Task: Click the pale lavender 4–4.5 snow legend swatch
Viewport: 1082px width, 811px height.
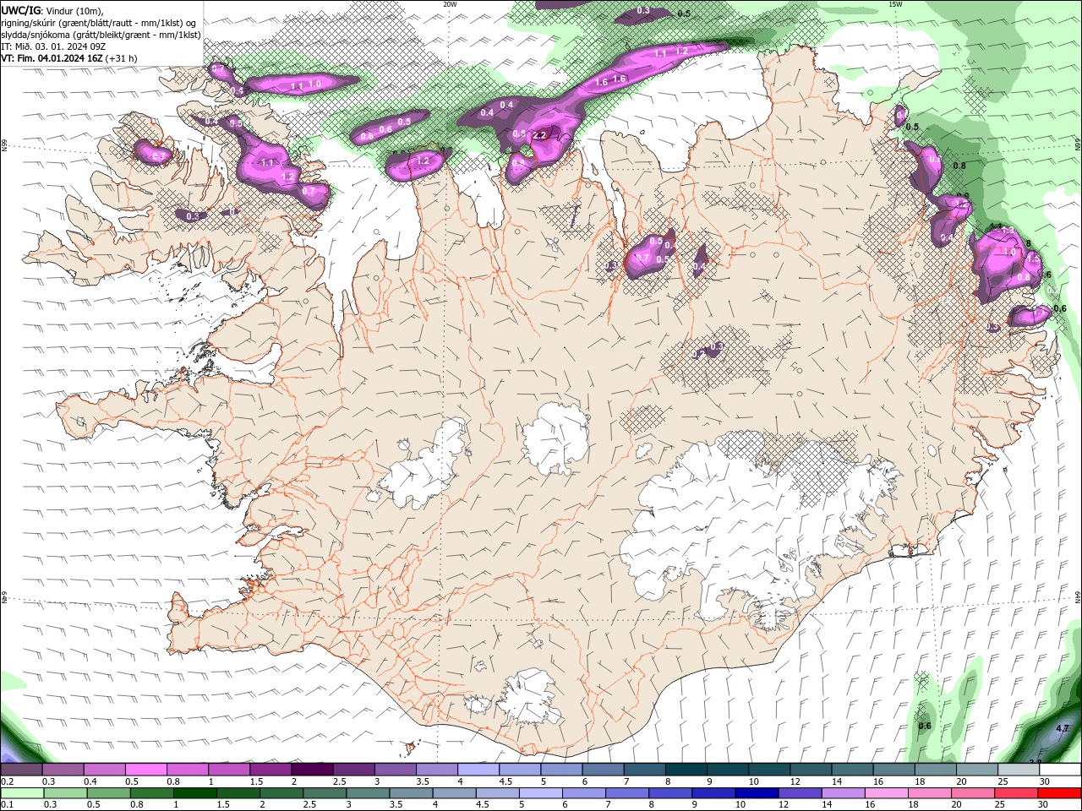Action: click(477, 770)
